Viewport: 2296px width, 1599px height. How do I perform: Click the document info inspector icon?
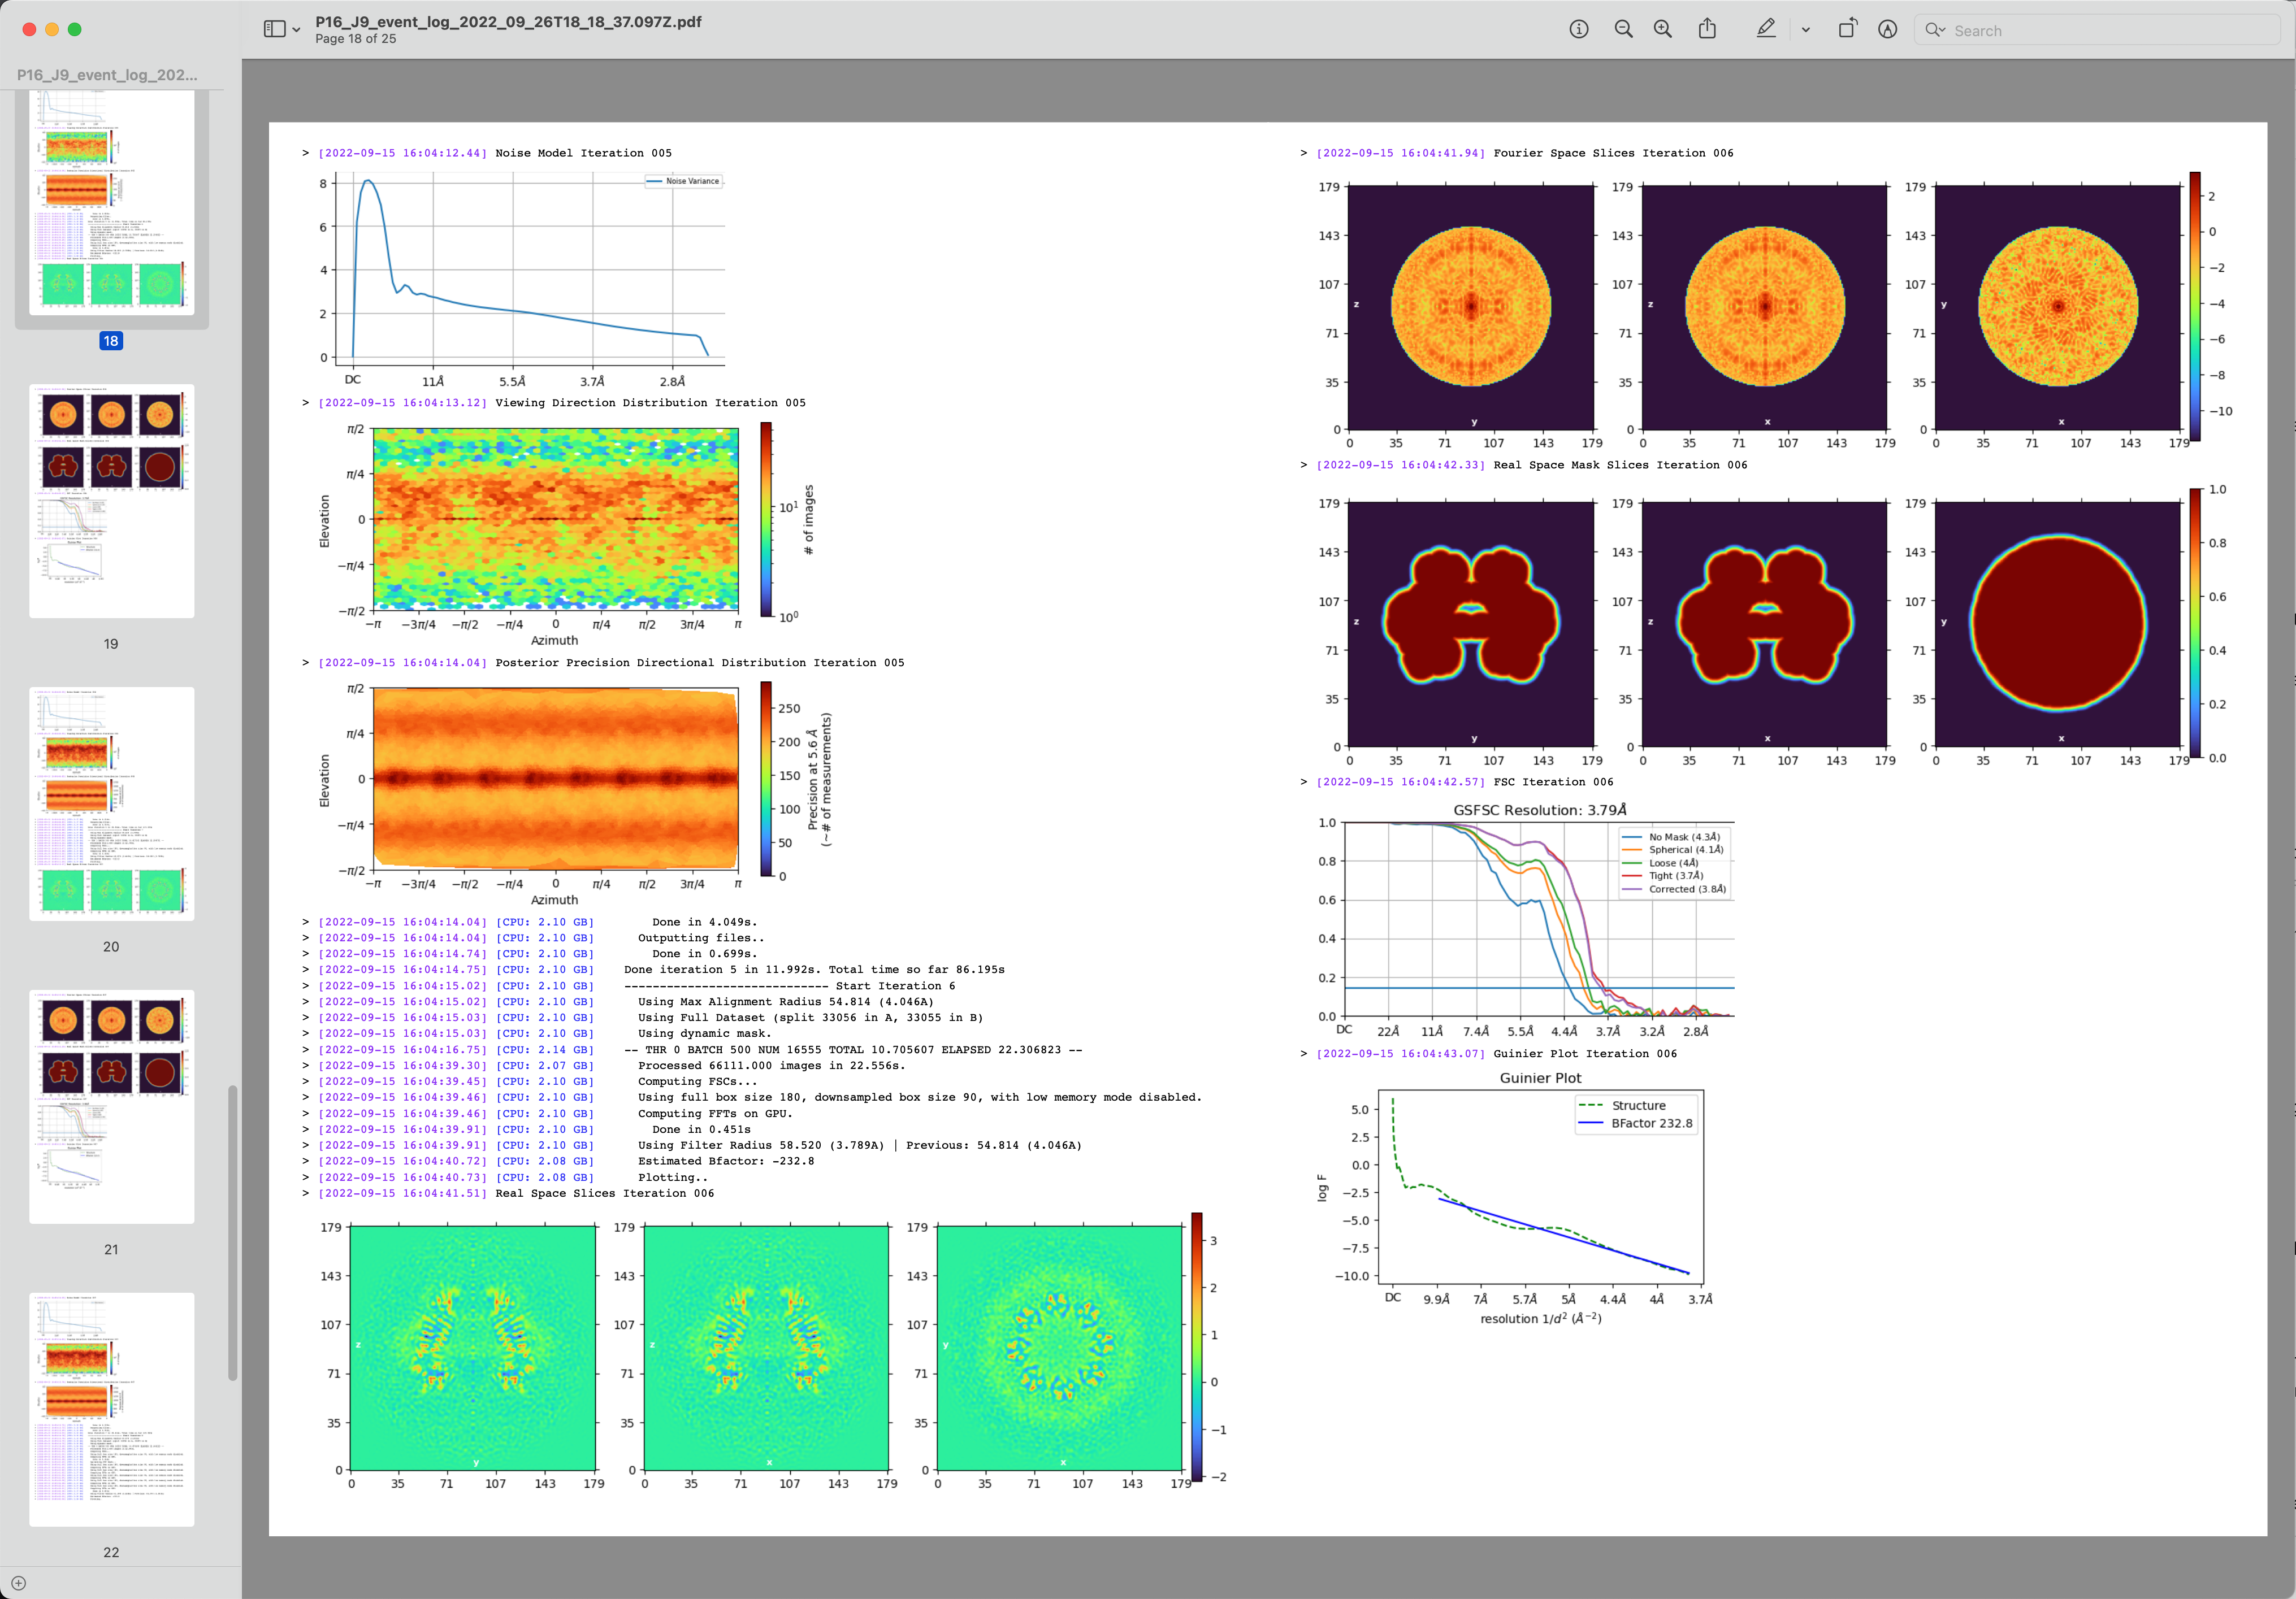(1579, 30)
